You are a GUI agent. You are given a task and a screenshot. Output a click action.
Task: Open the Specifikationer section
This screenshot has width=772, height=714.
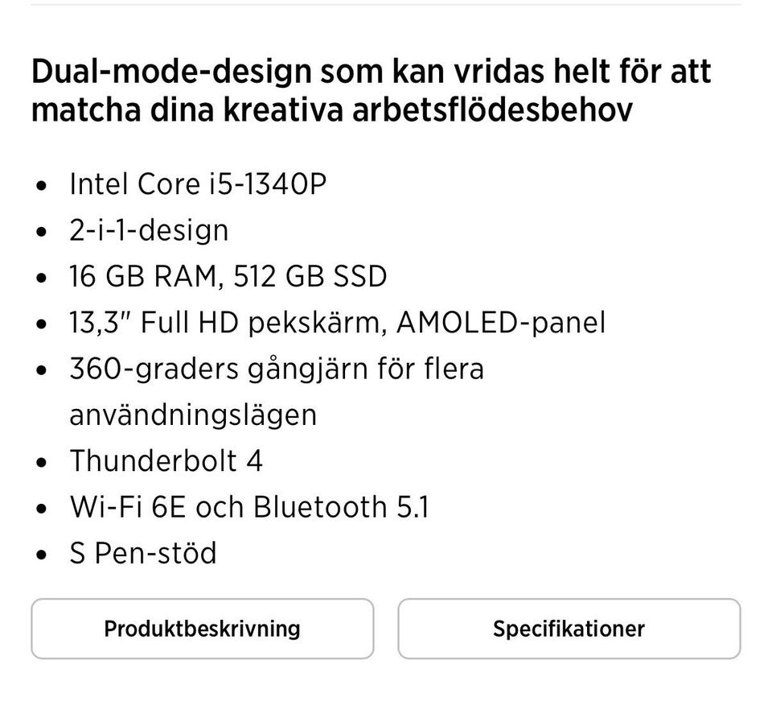coord(569,629)
